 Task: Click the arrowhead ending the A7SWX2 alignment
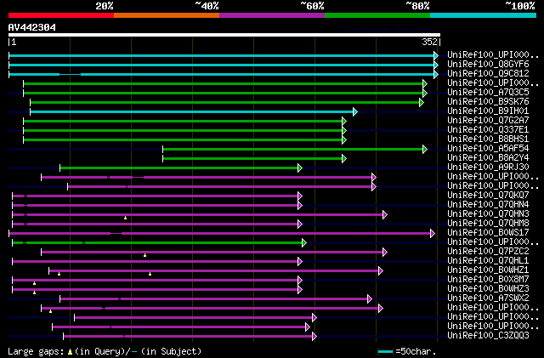[370, 299]
